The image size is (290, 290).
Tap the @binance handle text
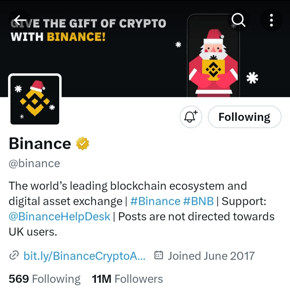point(34,163)
